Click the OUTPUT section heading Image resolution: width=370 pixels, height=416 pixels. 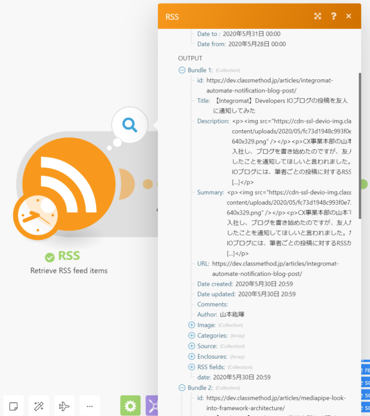[x=190, y=58]
